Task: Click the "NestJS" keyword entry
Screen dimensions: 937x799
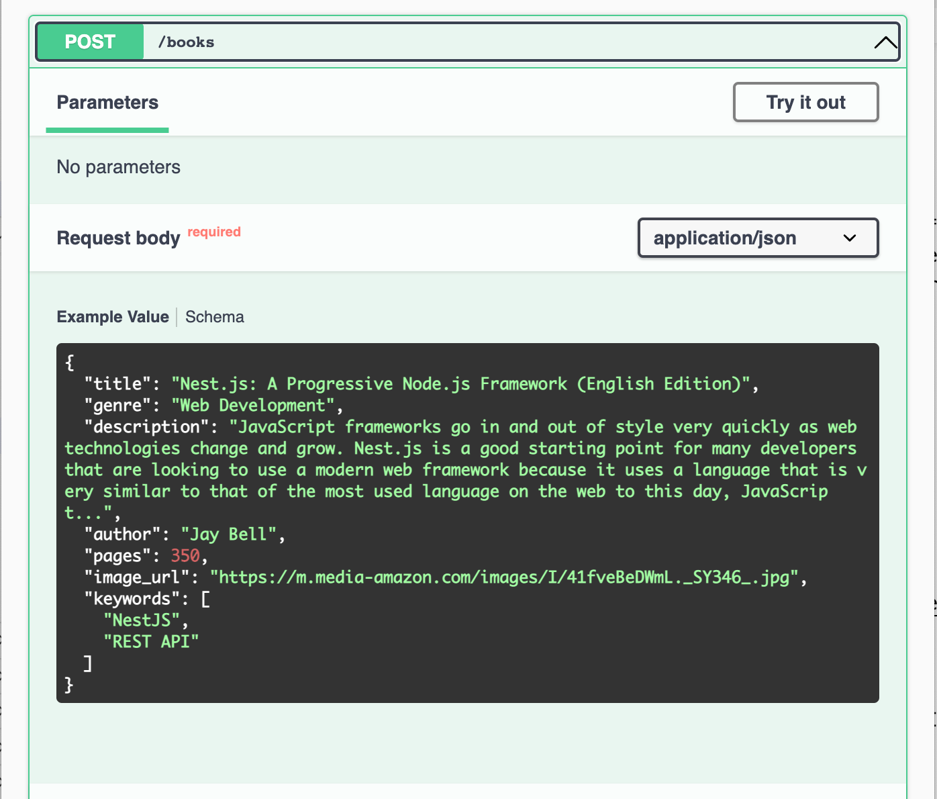Action: click(x=142, y=620)
